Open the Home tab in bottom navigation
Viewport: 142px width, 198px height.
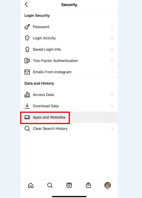tap(31, 185)
